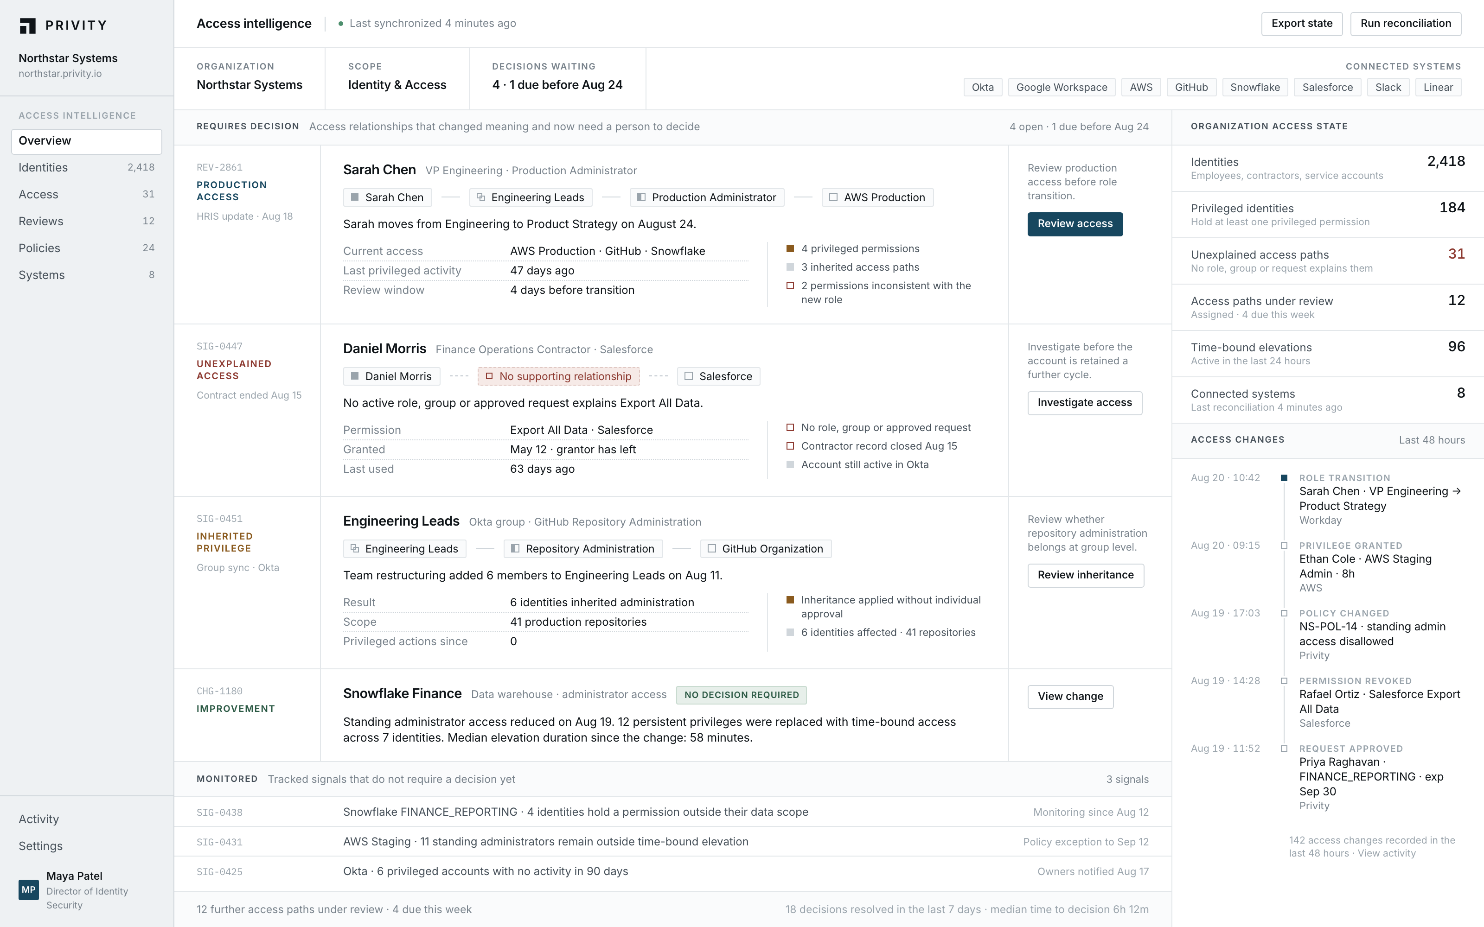Click Access paths under review stat

(x=1328, y=307)
